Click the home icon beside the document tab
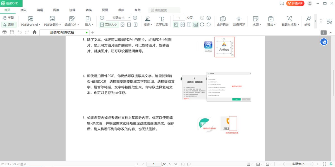The width and height of the screenshot is (335, 167). pos(35,32)
